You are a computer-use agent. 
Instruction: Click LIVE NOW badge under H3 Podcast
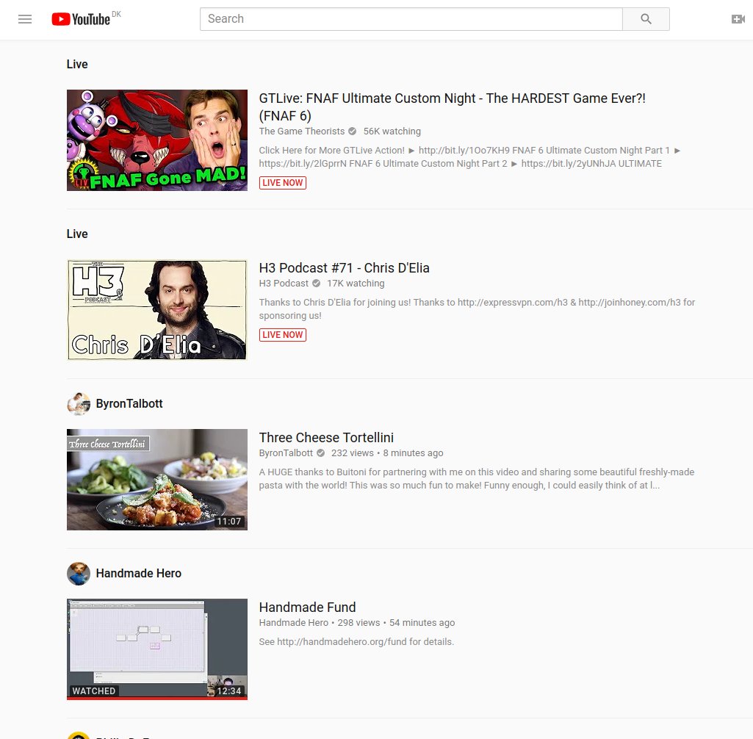tap(282, 335)
